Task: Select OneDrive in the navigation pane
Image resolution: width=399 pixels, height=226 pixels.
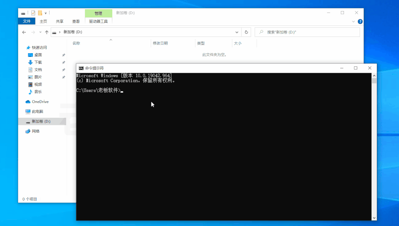Action: point(40,102)
